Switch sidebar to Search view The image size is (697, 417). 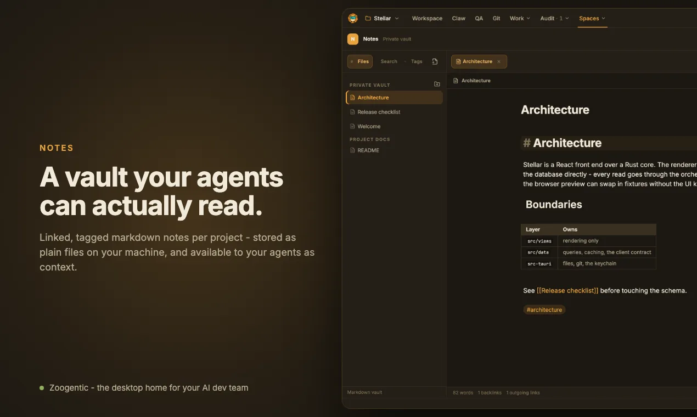tap(389, 61)
